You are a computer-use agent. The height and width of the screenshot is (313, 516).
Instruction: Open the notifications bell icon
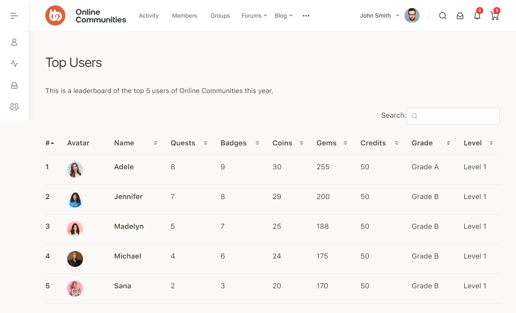pos(477,16)
